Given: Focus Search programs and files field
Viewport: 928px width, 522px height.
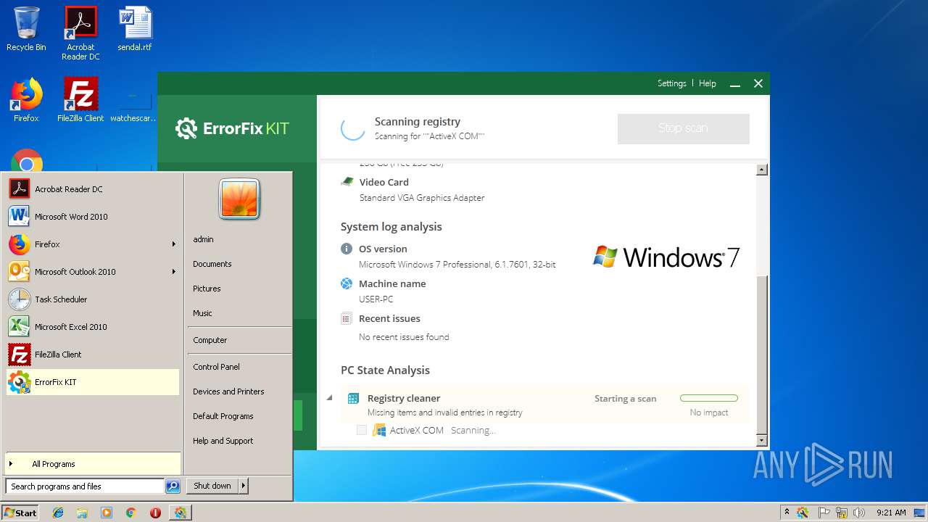Looking at the screenshot, I should click(85, 486).
